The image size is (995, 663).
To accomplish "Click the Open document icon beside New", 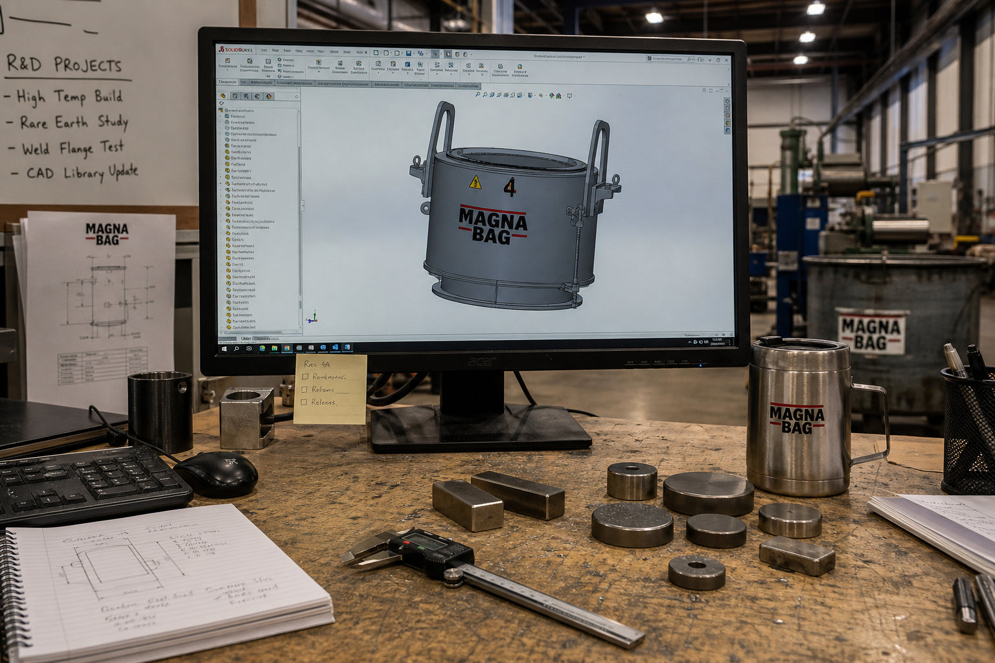I will point(385,53).
